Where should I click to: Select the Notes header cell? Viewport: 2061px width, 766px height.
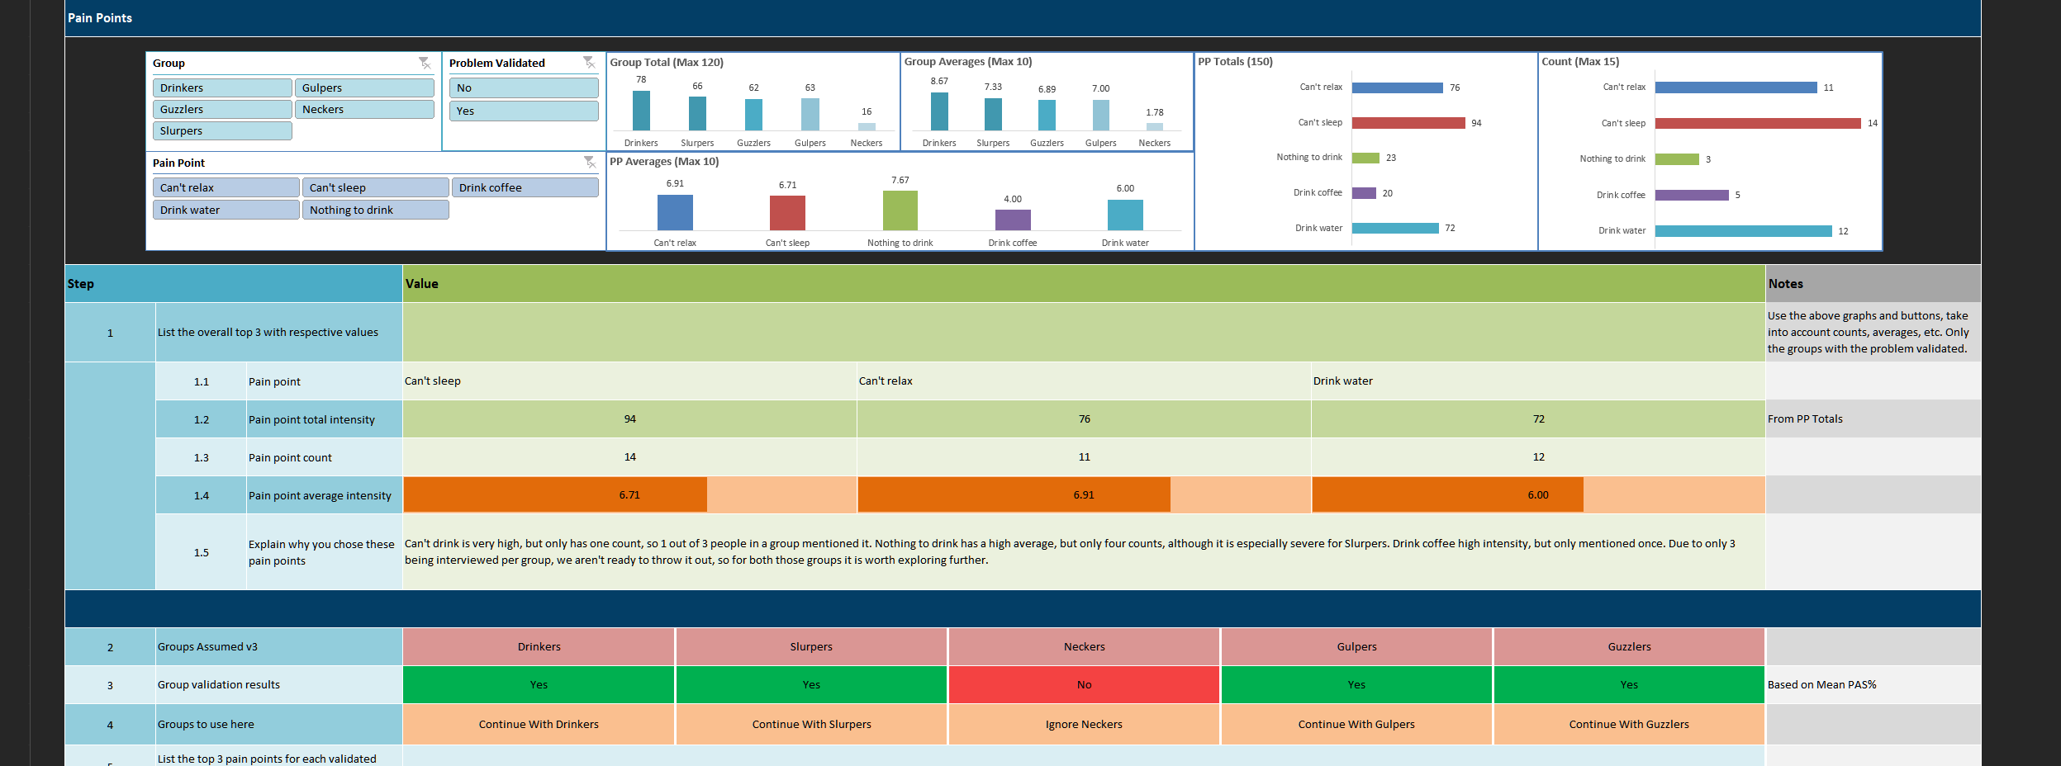(1873, 283)
